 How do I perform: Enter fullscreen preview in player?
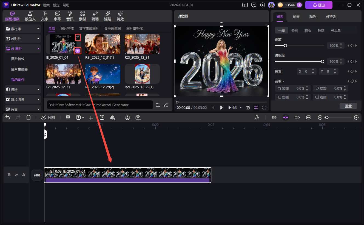[x=264, y=108]
